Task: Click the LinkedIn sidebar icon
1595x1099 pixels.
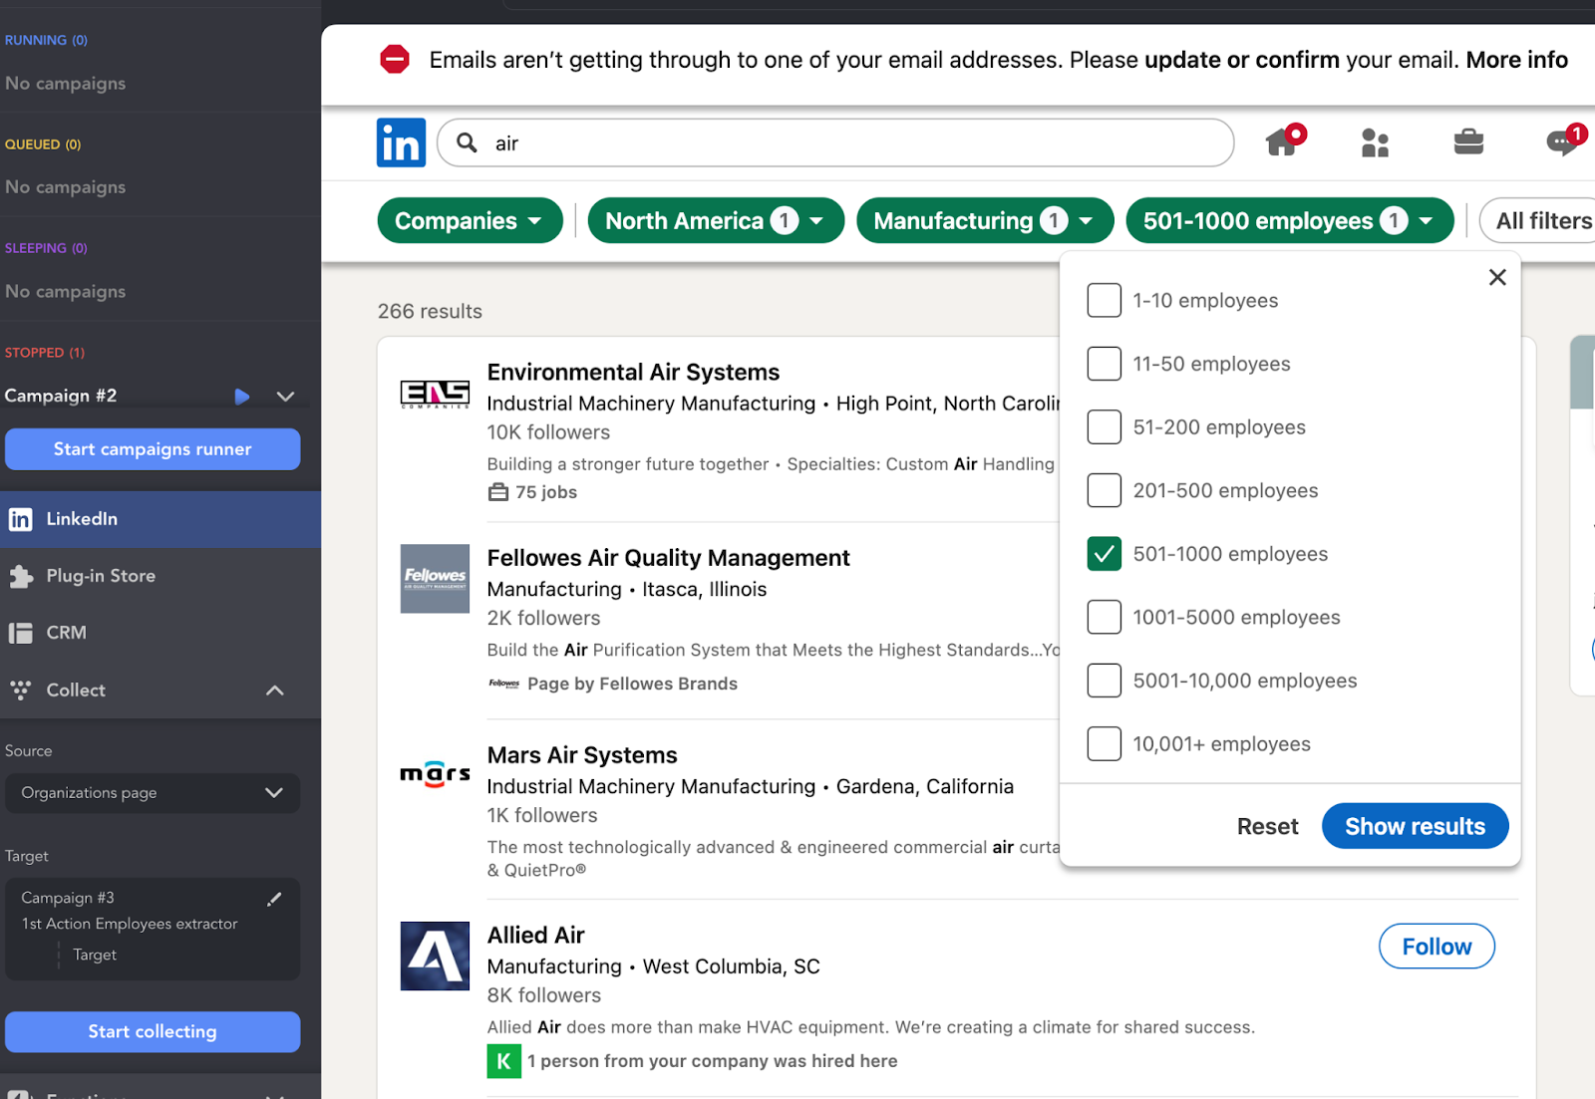Action: point(20,519)
